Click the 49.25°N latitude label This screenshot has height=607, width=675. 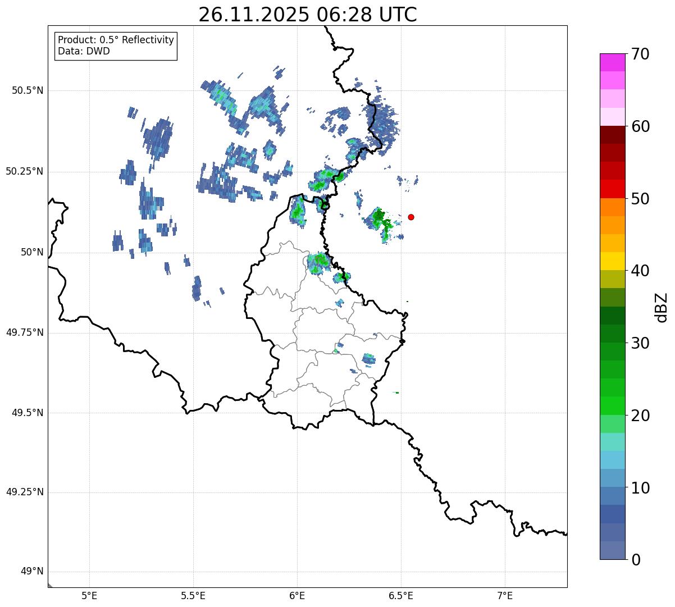[x=24, y=492]
